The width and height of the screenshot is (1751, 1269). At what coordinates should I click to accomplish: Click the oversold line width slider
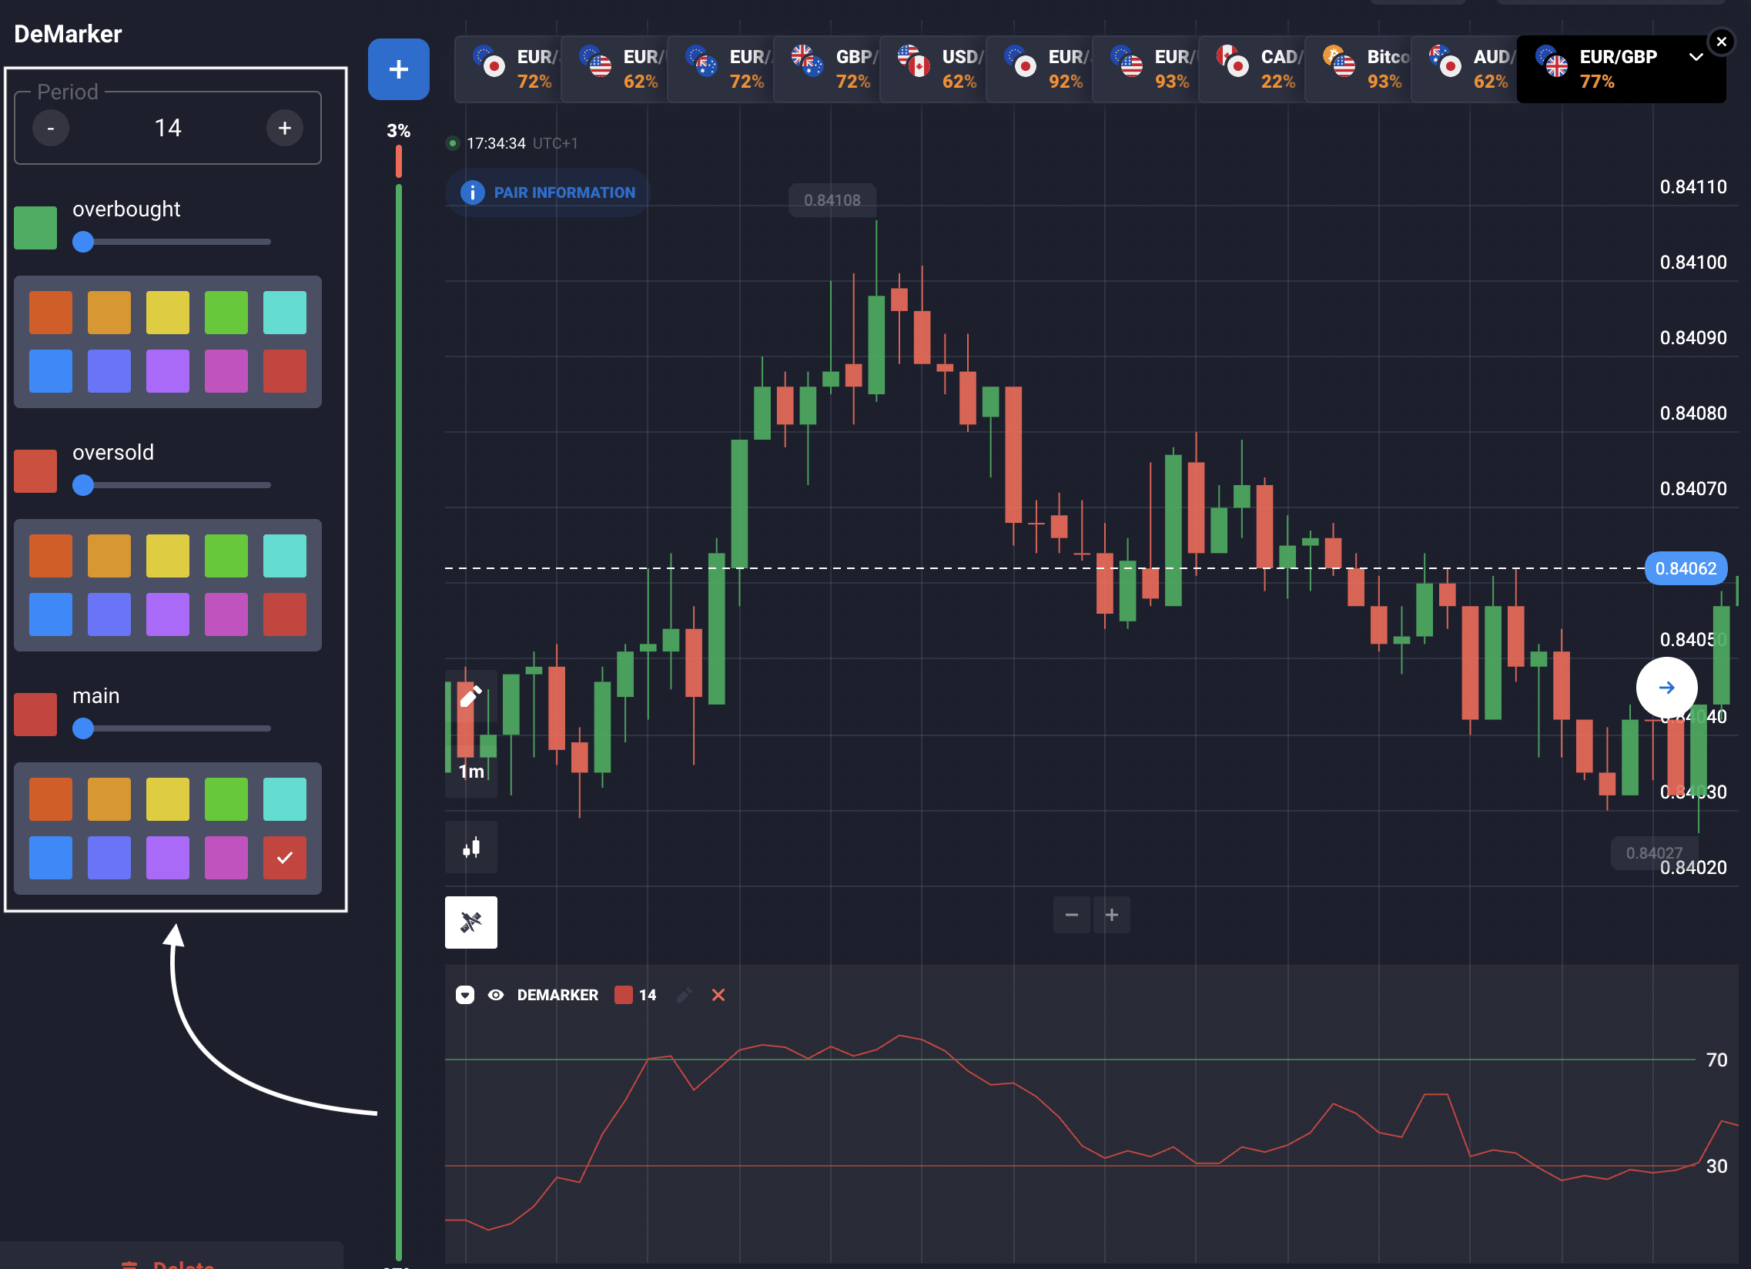coord(172,486)
